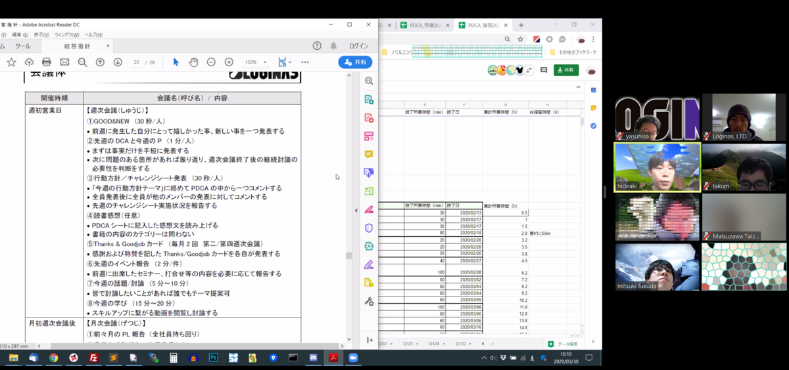The image size is (789, 370).
Task: Open Acrobat help via the question mark icon
Action: (317, 46)
